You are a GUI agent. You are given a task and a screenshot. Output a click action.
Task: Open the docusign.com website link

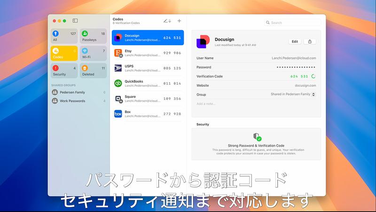tap(305, 86)
